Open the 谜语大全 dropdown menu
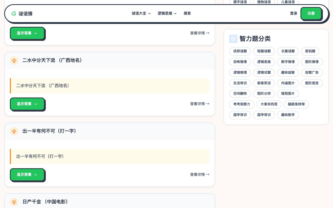The height and width of the screenshot is (208, 333). [141, 13]
